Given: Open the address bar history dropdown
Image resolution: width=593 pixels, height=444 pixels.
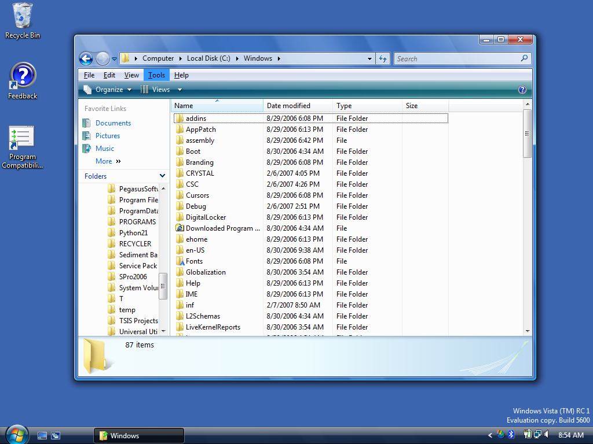Looking at the screenshot, I should (x=369, y=58).
